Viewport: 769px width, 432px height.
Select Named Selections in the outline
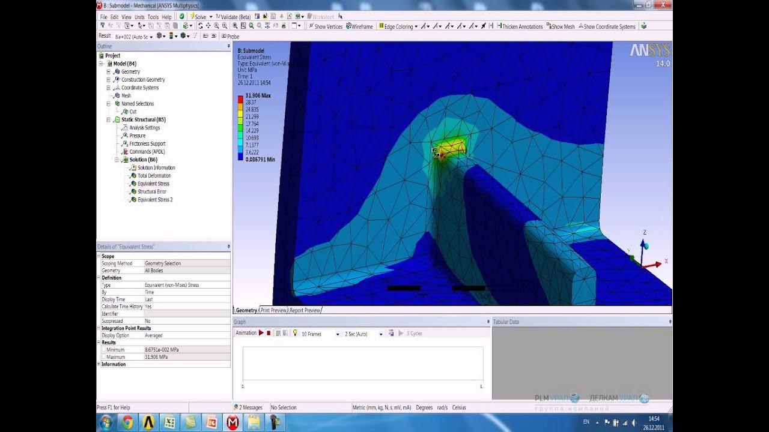[x=138, y=104]
